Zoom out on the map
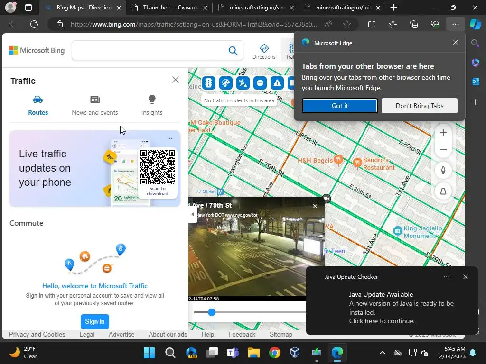 click(443, 149)
